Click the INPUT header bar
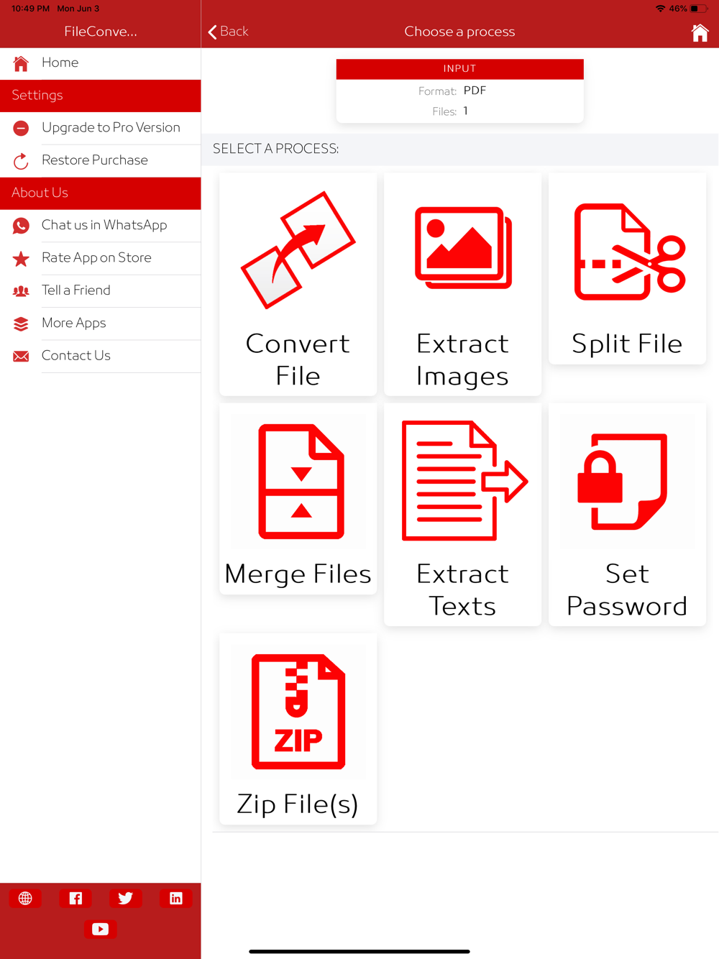The image size is (719, 959). tap(460, 69)
